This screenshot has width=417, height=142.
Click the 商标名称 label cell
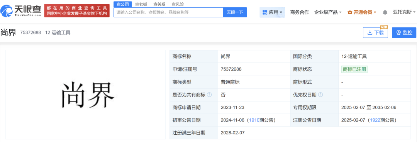pyautogui.click(x=194, y=56)
